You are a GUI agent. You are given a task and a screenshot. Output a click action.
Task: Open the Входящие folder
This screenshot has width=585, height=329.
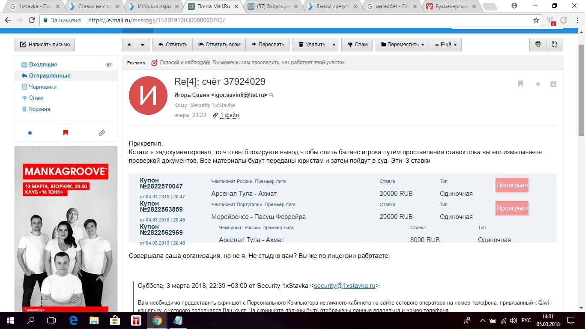tap(43, 65)
